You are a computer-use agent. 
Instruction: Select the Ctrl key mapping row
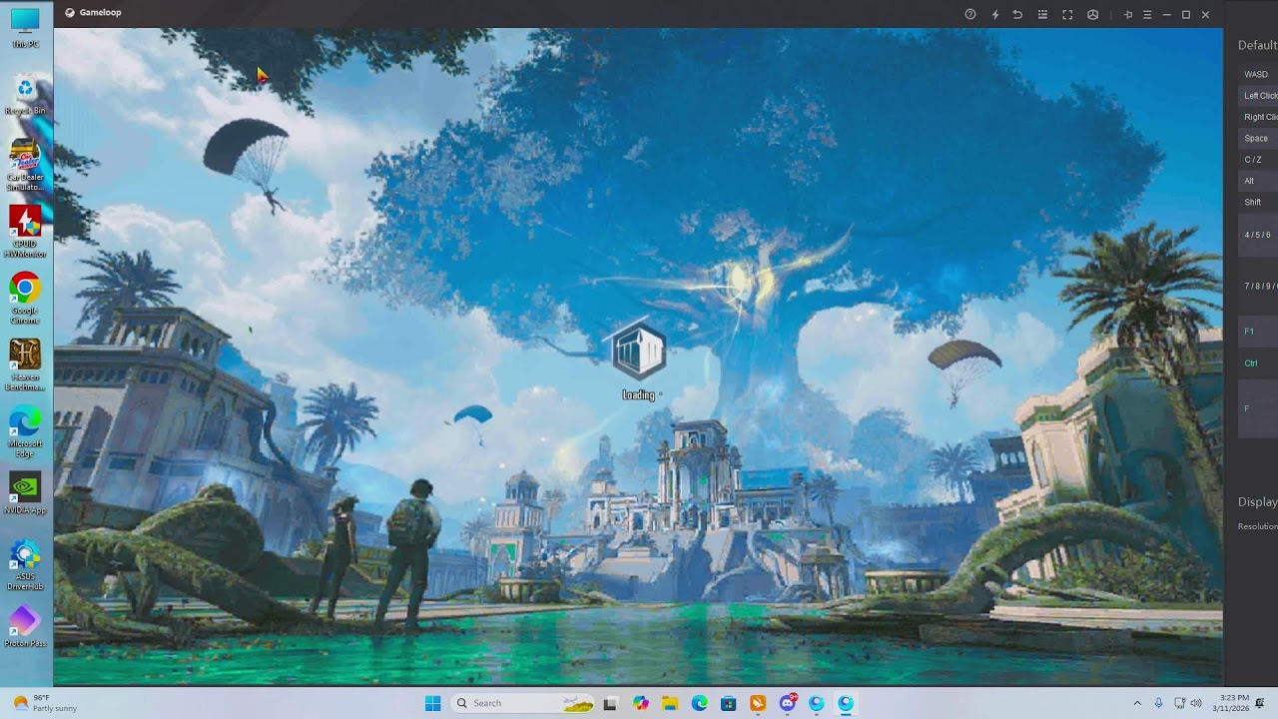1258,363
